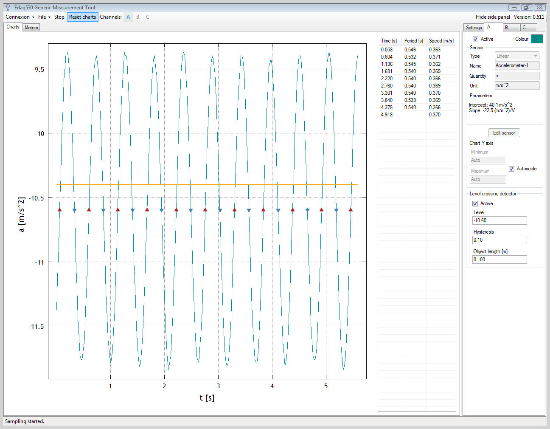Click Hide side panel

point(493,17)
